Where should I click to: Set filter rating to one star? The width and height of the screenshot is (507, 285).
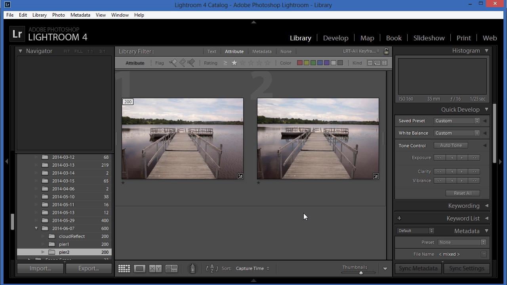[234, 63]
